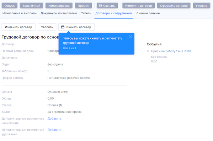
Task: Switch to Начисления и выплаты tab
Action: (20, 13)
